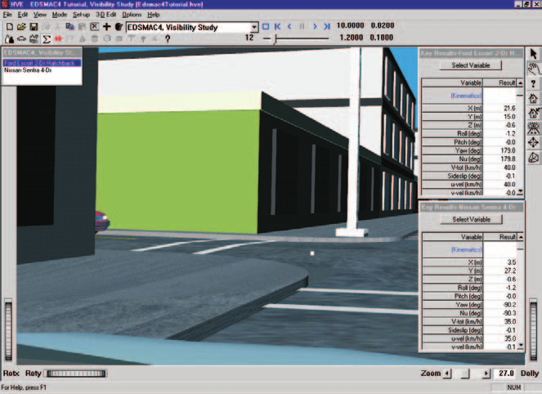Select the hand pan tool
Viewport: 542px width, 394px height.
[533, 69]
